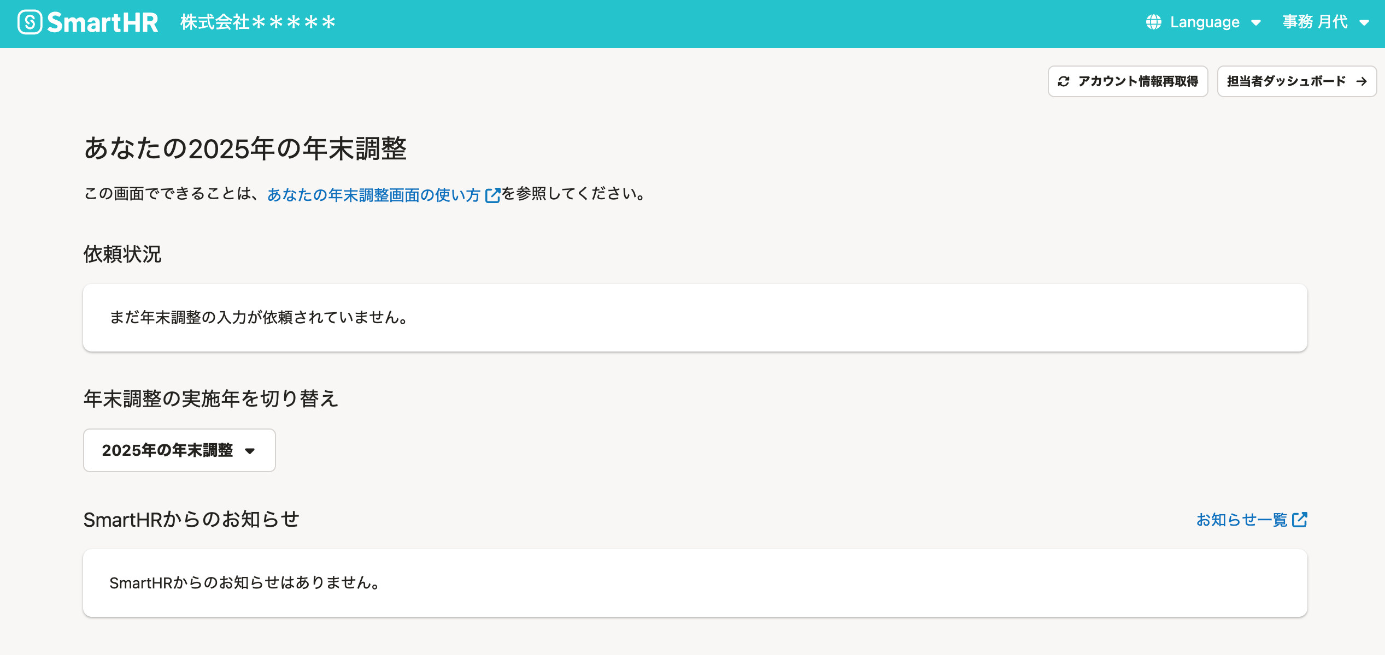Screen dimensions: 1385x655
Task: Click the SmartHRからのお知らせはありません panel
Action: tap(695, 583)
